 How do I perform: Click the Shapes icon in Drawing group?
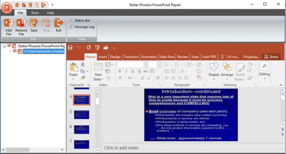tap(214, 67)
